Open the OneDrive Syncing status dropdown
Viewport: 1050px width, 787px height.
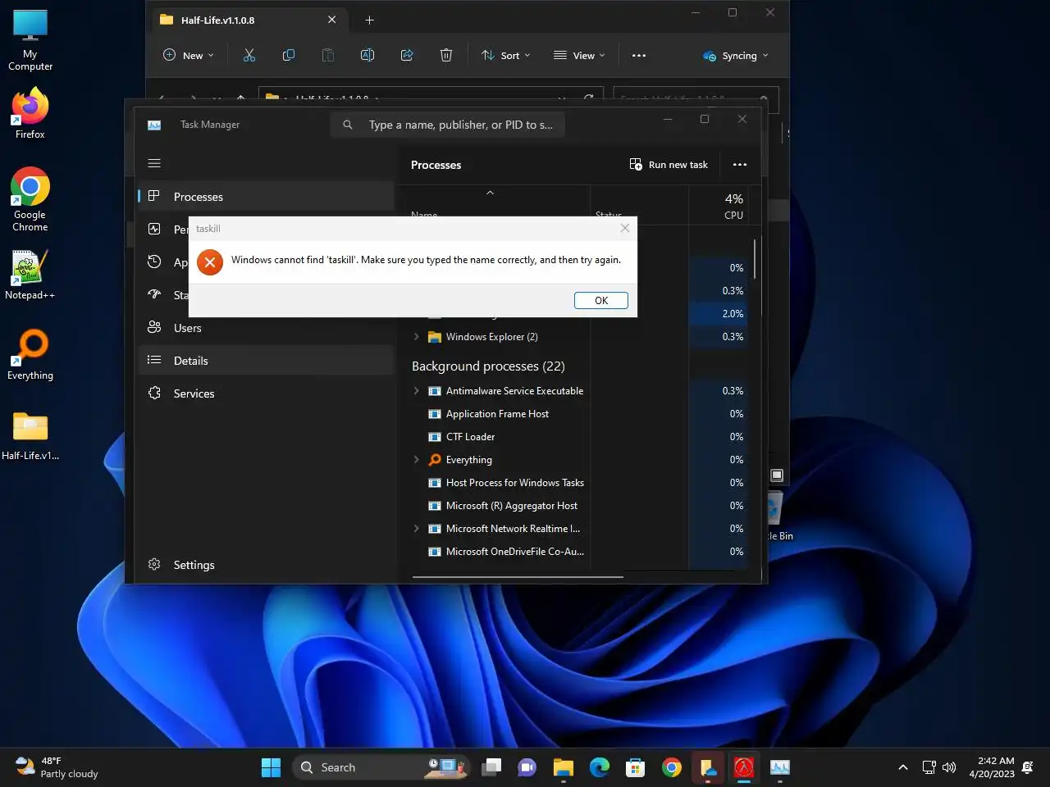click(x=736, y=56)
